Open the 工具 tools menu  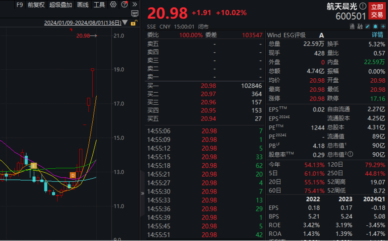99,5
